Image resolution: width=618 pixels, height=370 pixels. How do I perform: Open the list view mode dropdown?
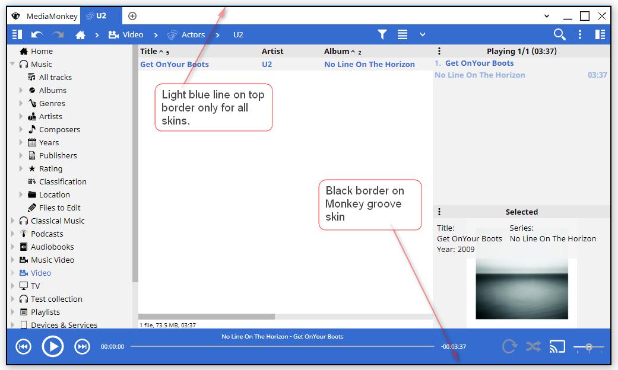coord(422,34)
